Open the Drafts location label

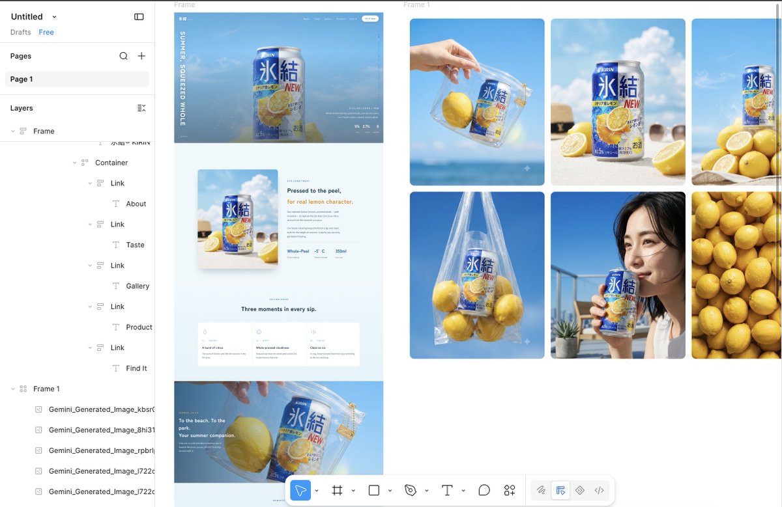point(20,33)
